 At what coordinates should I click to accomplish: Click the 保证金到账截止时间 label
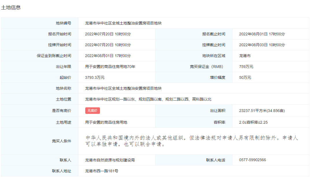[x=54, y=56]
